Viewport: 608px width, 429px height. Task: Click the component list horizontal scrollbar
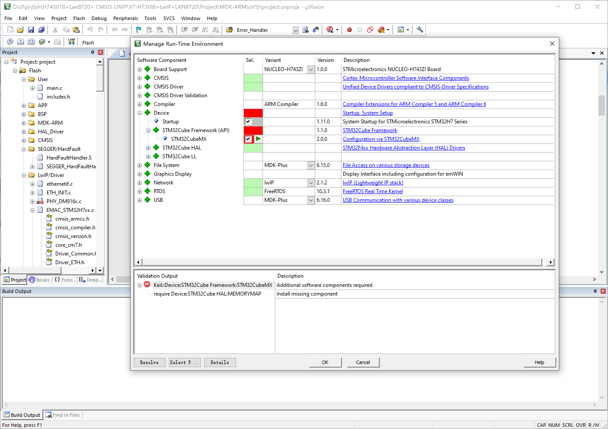(342, 262)
